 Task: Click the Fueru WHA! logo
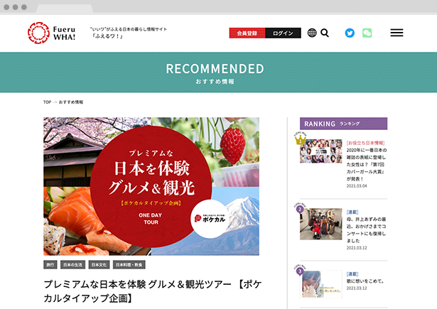tap(52, 33)
